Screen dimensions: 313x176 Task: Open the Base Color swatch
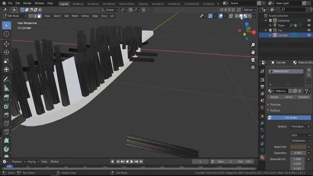[x=298, y=147]
